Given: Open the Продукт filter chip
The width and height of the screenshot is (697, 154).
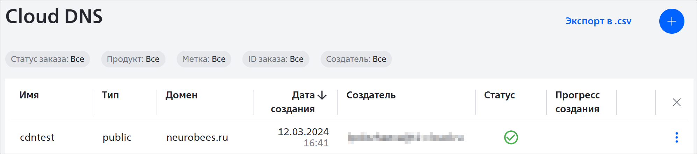Looking at the screenshot, I should point(133,59).
